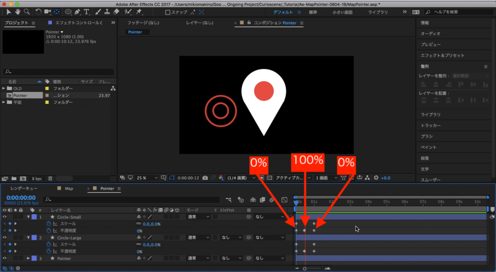Viewport: 496px width, 272px height.
Task: Expand the Pointer layer properties
Action: pyautogui.click(x=28, y=258)
